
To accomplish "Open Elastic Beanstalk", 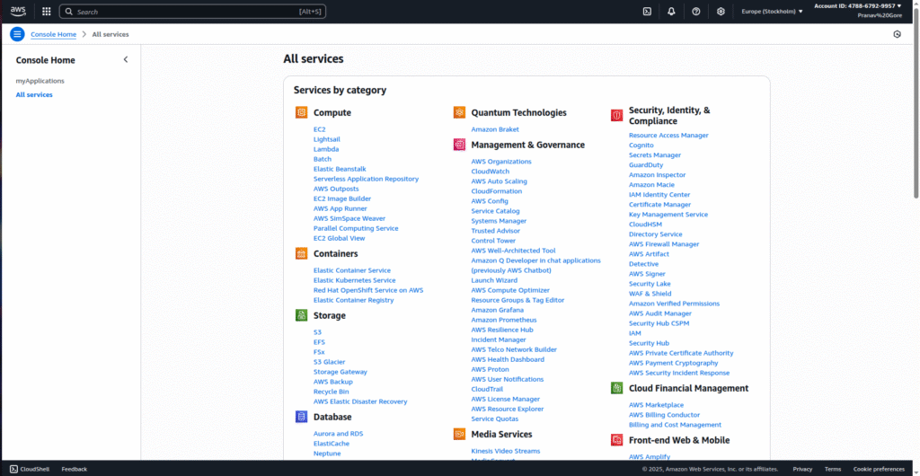I will tap(340, 169).
